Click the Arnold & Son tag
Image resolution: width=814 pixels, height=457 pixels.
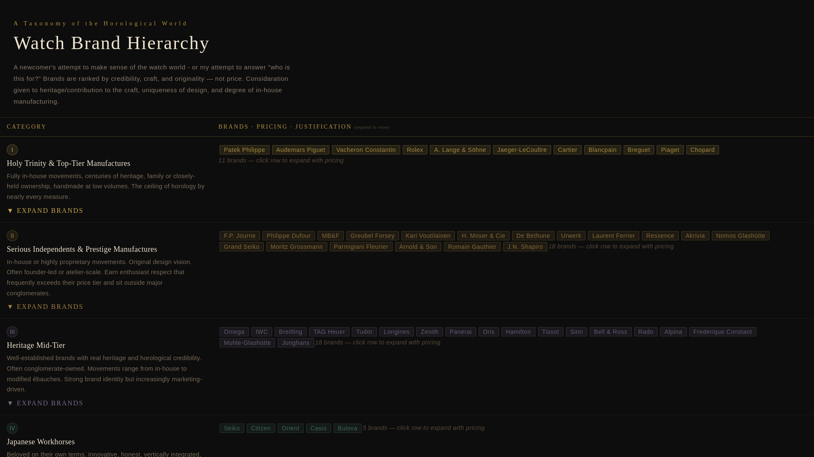(x=418, y=247)
